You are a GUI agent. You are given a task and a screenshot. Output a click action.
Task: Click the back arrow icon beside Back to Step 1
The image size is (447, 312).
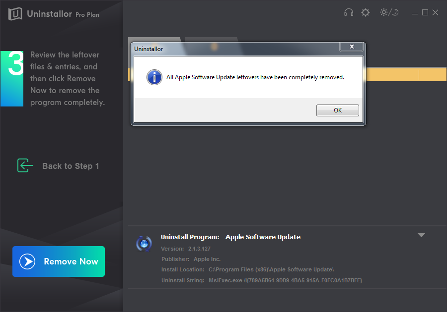(25, 165)
